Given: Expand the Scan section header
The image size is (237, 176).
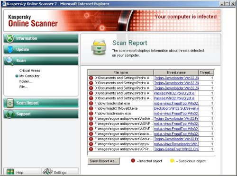Looking at the screenshot, I should [41, 61].
